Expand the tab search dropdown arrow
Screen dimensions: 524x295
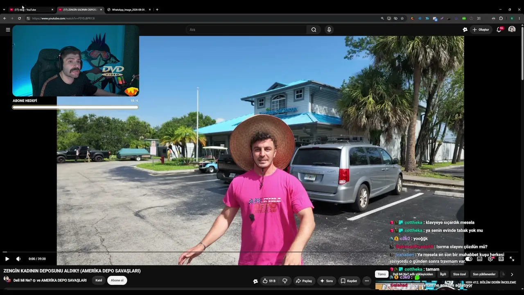click(x=4, y=9)
